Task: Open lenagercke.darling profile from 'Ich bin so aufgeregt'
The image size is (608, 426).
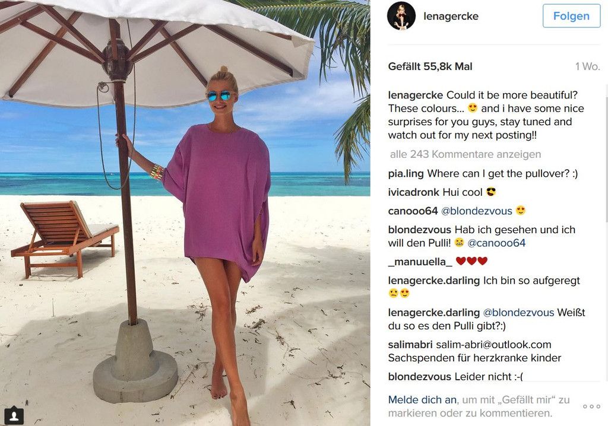Action: point(433,281)
